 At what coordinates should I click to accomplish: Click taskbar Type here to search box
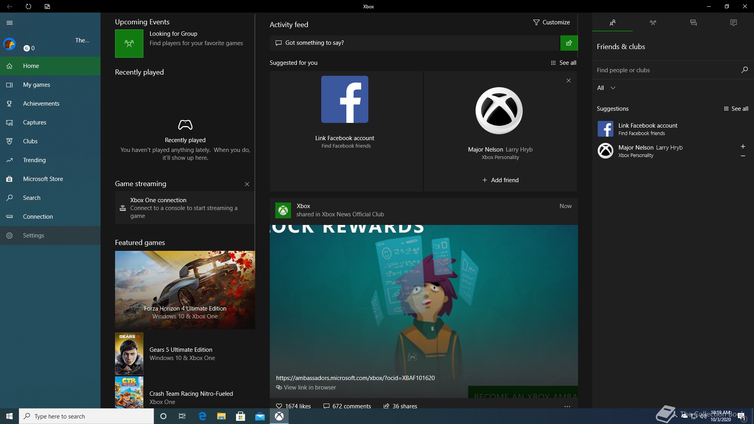86,416
